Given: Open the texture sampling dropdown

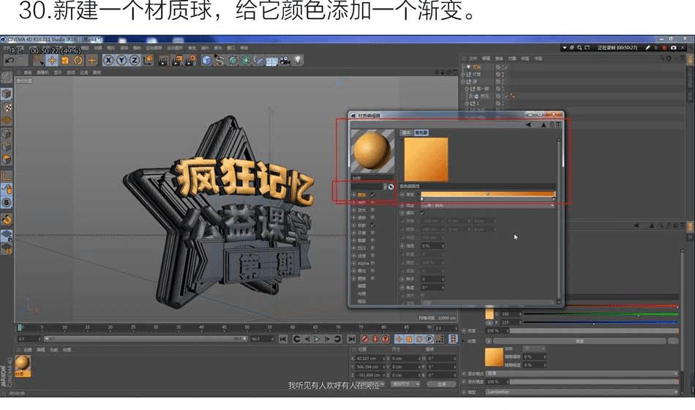Looking at the screenshot, I should point(534,348).
